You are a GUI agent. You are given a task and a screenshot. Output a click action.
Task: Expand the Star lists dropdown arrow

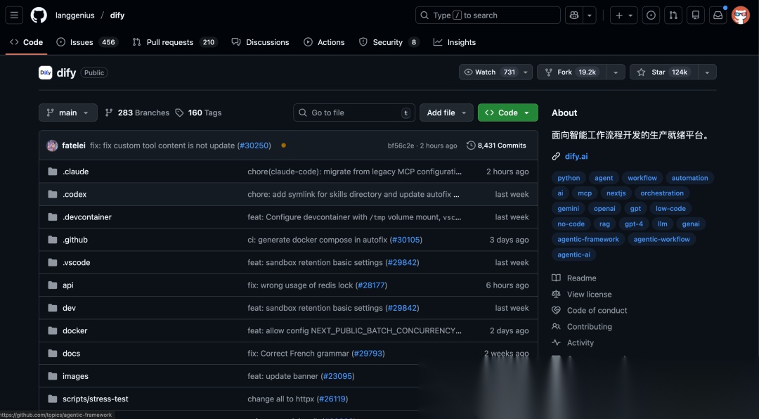coord(707,72)
